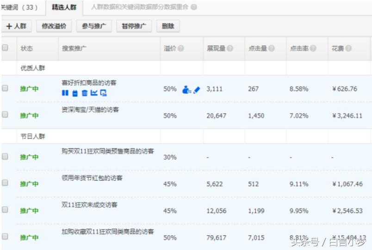The width and height of the screenshot is (372, 250).
Task: Check the box for 购买双11狂欢同类预售商品的访客 row
Action: coord(5,156)
